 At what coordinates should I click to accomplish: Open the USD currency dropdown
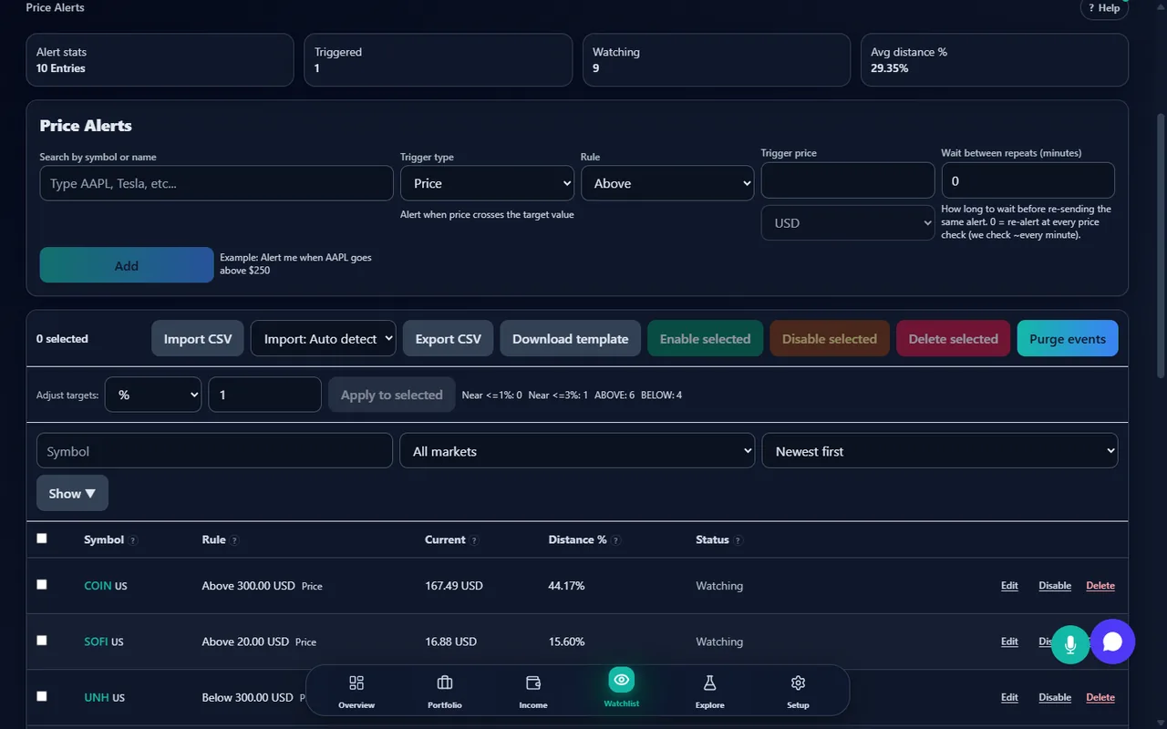pyautogui.click(x=848, y=222)
